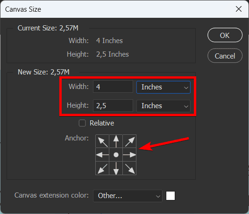Open the Width units Inches dropdown
Screen dimensions: 249x214
(x=164, y=87)
